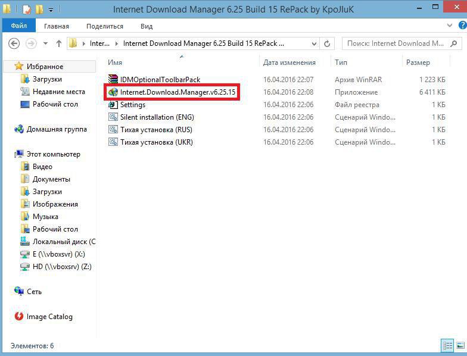Image resolution: width=467 pixels, height=356 pixels.
Task: Open Недавние места in sidebar
Action: (x=58, y=92)
